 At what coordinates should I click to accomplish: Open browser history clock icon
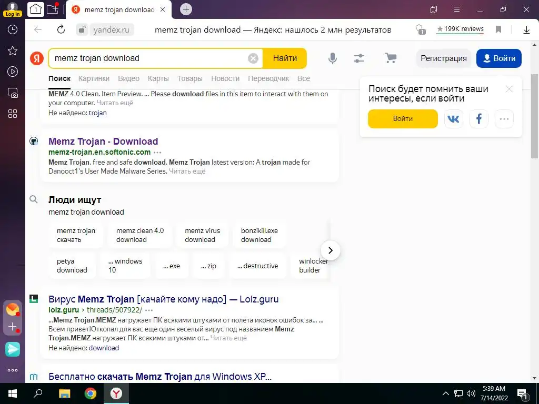pyautogui.click(x=13, y=29)
